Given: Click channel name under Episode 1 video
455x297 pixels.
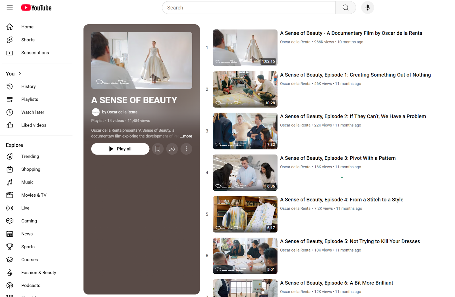Looking at the screenshot, I should point(295,84).
